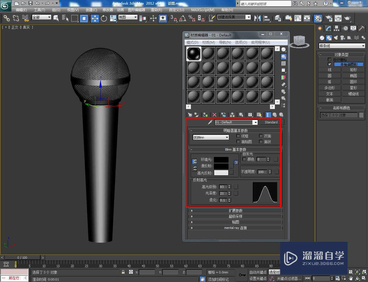
Task: Open the Utilities hammer panel
Action: (x=362, y=28)
